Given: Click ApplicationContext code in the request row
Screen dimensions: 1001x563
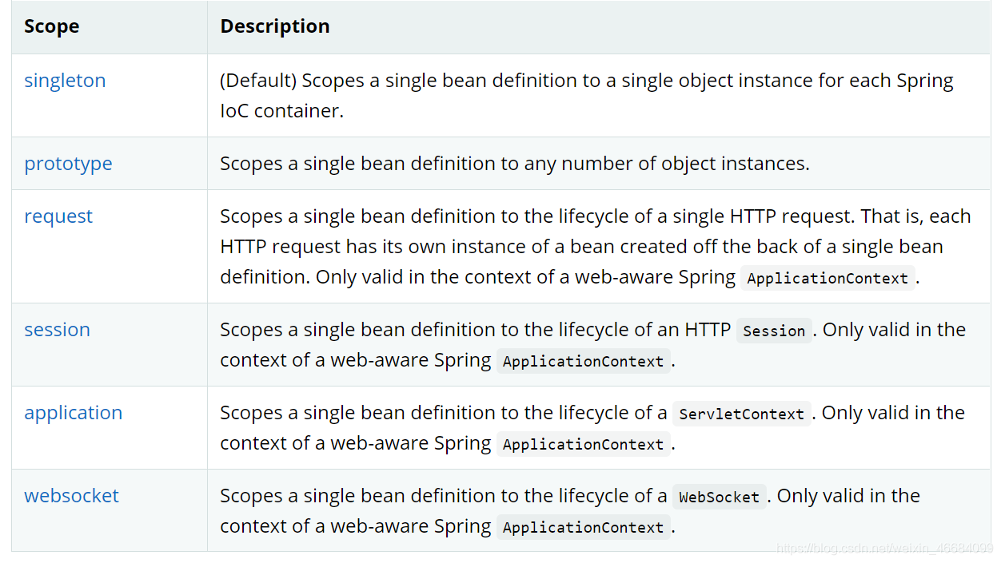Looking at the screenshot, I should tap(828, 278).
